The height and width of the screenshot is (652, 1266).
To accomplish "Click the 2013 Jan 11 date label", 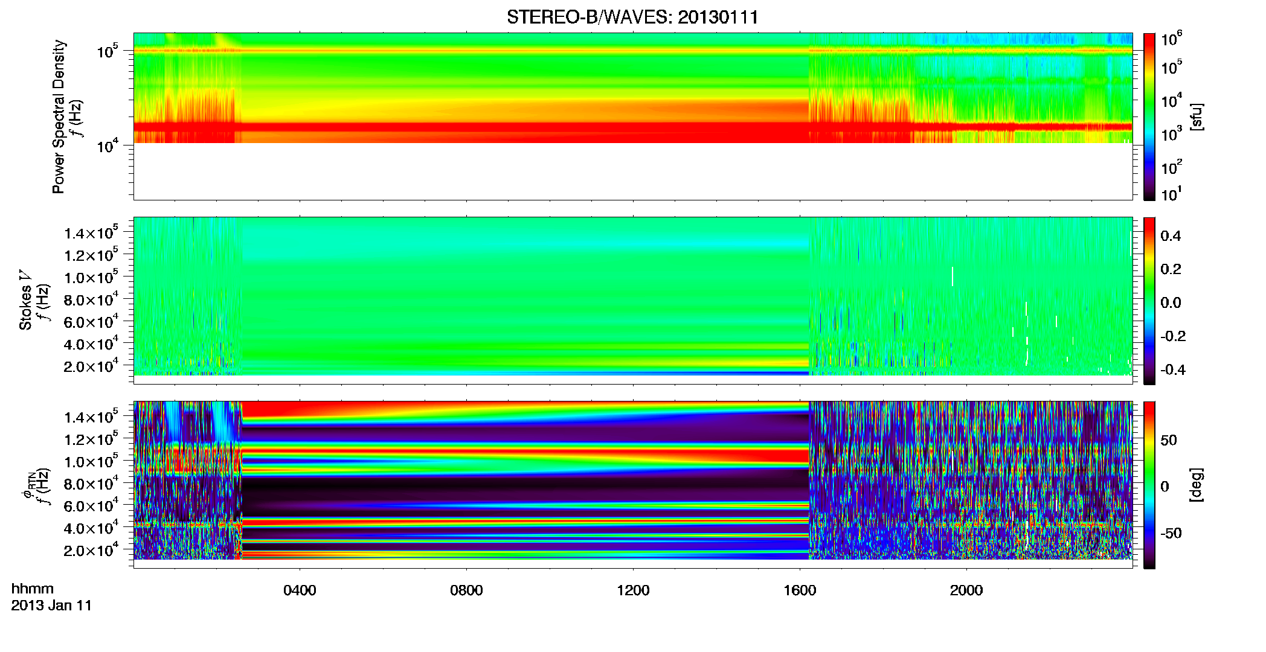I will pos(51,606).
